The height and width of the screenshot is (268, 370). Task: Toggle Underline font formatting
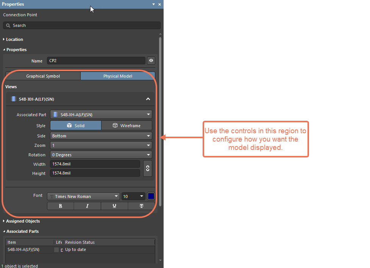114,206
